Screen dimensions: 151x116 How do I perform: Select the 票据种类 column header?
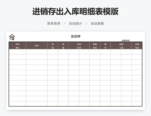click(95, 46)
